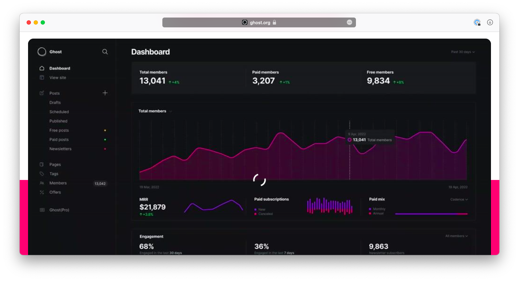Open Drafts posts list
The width and height of the screenshot is (519, 281).
tap(55, 102)
